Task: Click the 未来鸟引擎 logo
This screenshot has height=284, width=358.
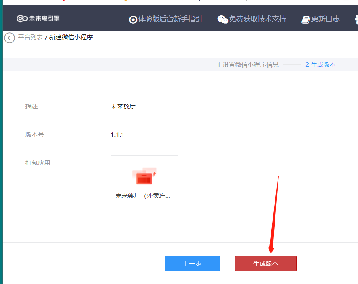Action: 38,19
